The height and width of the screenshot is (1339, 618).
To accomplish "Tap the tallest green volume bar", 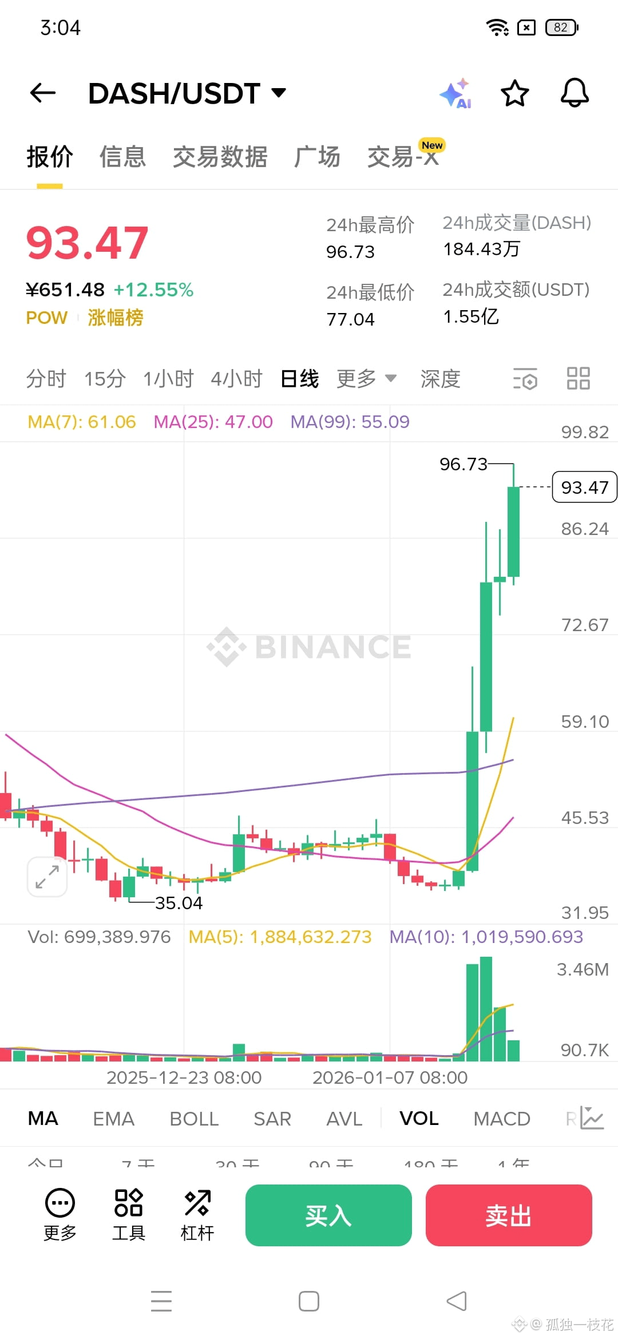I will pyautogui.click(x=486, y=1009).
